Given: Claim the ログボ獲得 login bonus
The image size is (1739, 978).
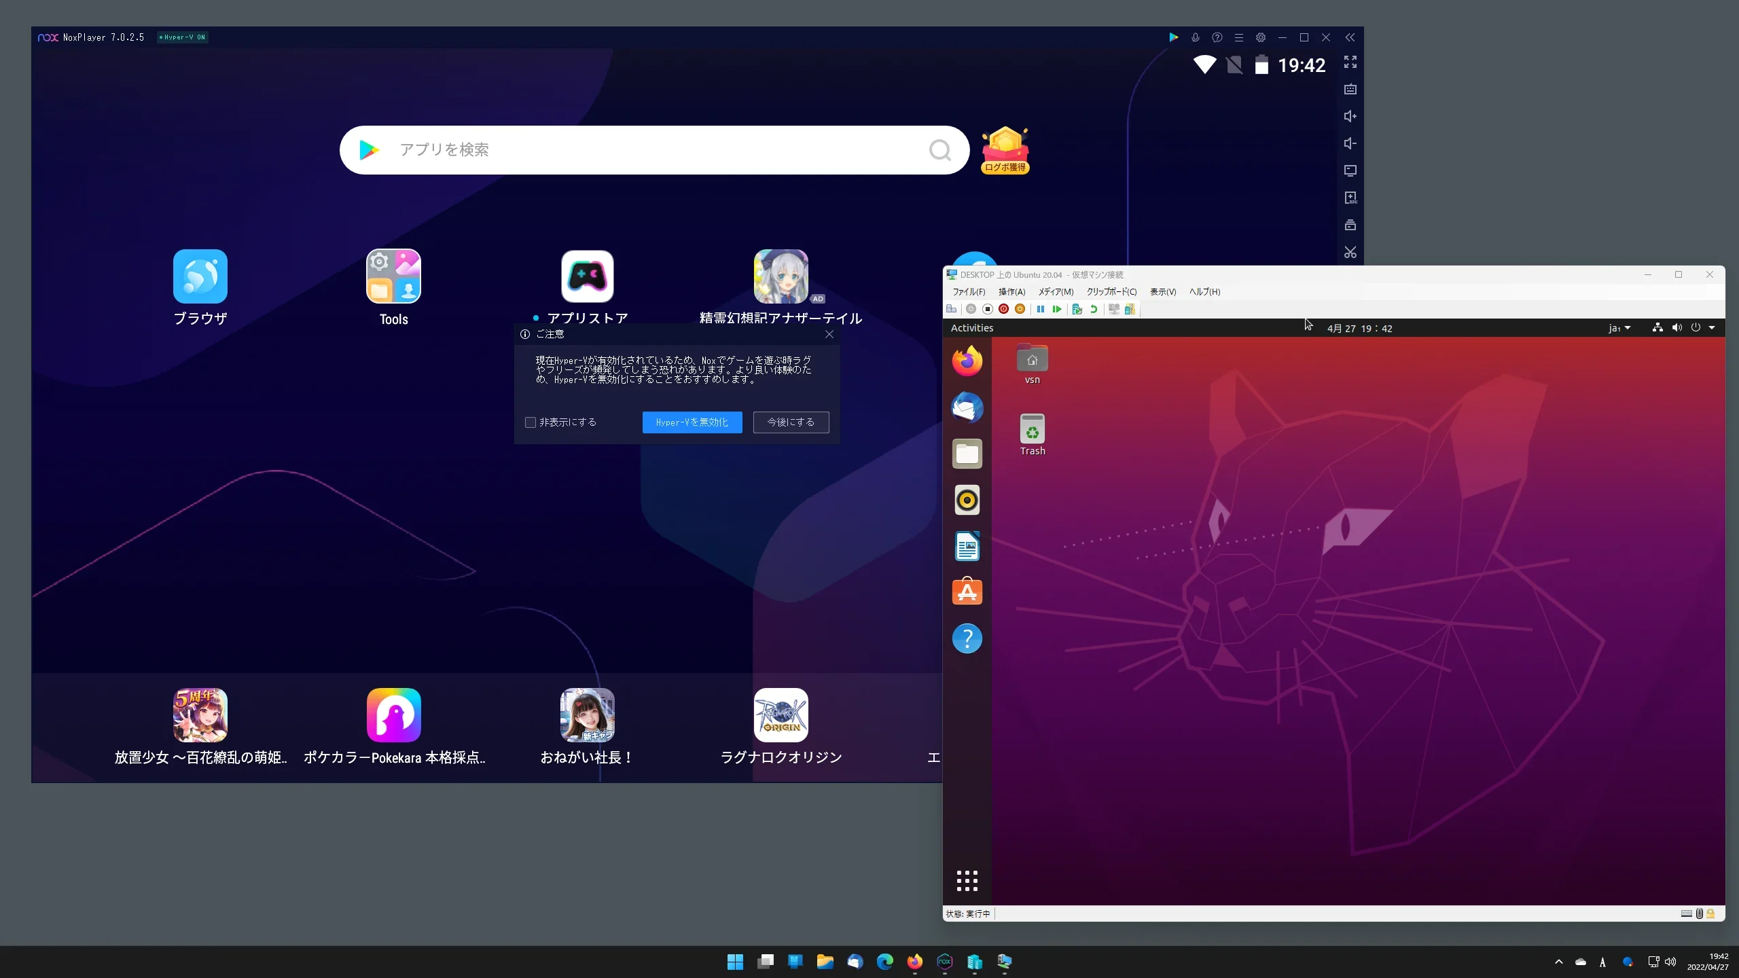Looking at the screenshot, I should [1005, 150].
